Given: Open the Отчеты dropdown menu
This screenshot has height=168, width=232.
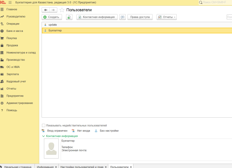Looking at the screenshot, I should click(167, 17).
